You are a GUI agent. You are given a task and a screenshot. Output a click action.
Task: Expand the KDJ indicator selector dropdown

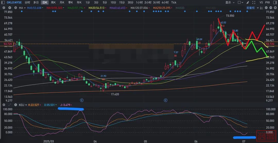click(23, 105)
